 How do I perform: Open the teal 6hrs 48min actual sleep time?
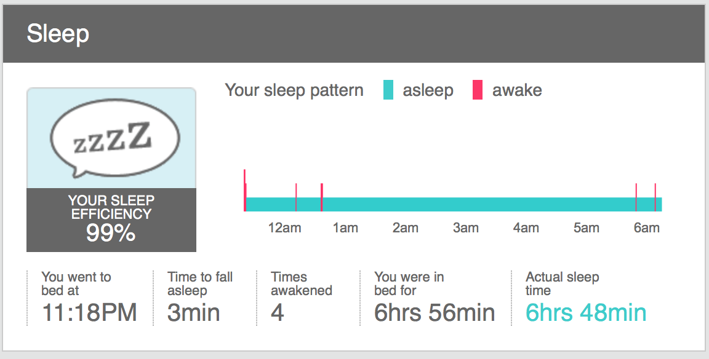(x=586, y=312)
